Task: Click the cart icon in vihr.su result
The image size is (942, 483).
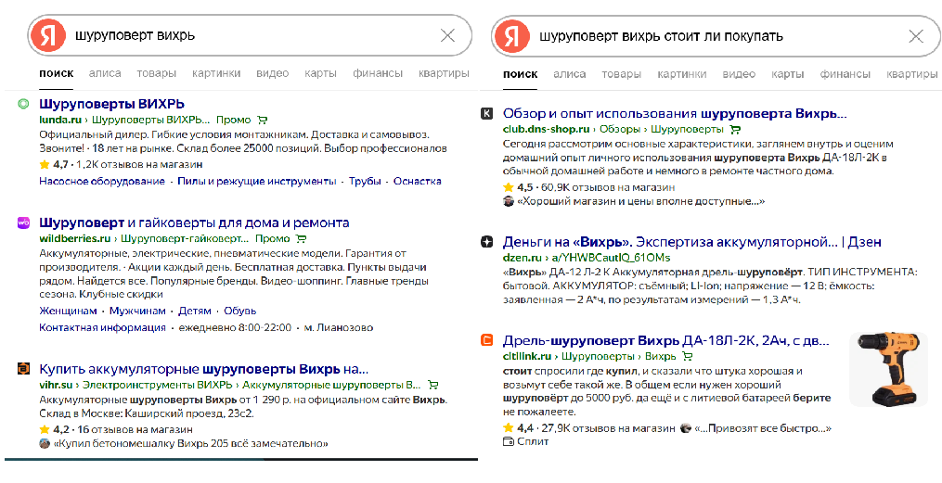Action: pyautogui.click(x=432, y=385)
